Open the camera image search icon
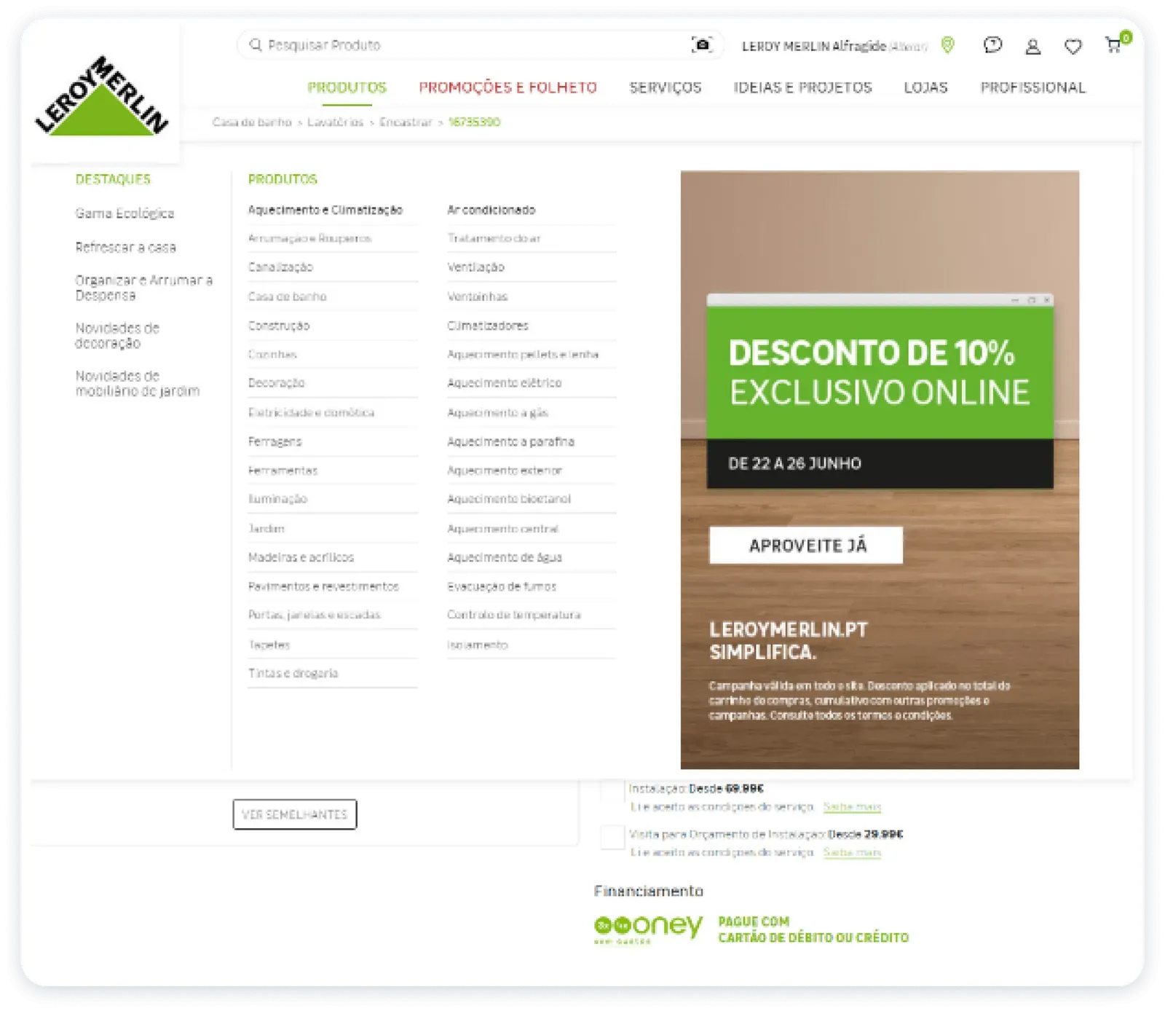Image resolution: width=1165 pixels, height=1011 pixels. click(x=702, y=45)
